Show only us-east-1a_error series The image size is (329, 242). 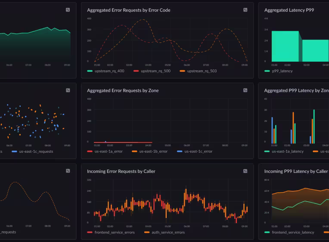pyautogui.click(x=108, y=151)
